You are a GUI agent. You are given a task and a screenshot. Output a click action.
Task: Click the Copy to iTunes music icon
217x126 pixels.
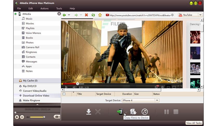coord(145,112)
